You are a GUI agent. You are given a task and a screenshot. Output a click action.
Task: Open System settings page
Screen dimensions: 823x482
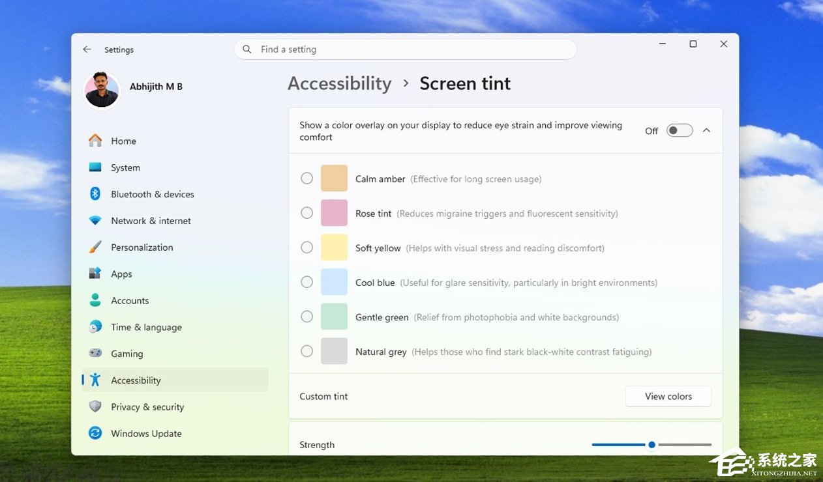pyautogui.click(x=175, y=167)
